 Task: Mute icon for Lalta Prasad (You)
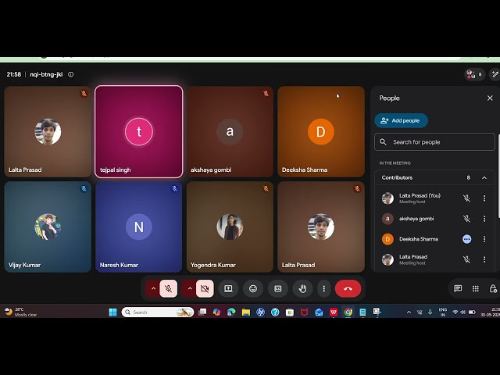466,198
